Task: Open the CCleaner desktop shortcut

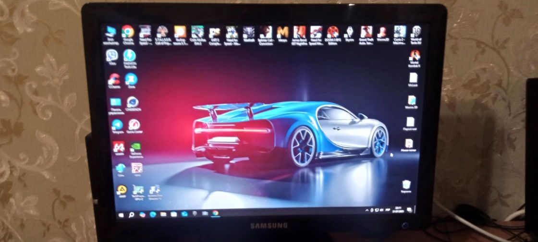Action: (x=114, y=81)
